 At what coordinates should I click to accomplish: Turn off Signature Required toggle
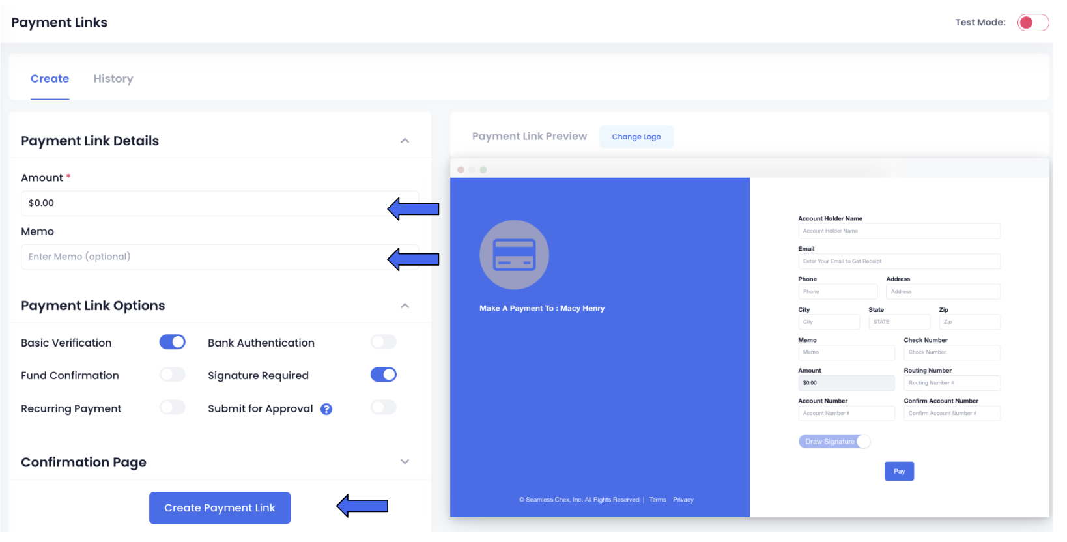point(384,375)
